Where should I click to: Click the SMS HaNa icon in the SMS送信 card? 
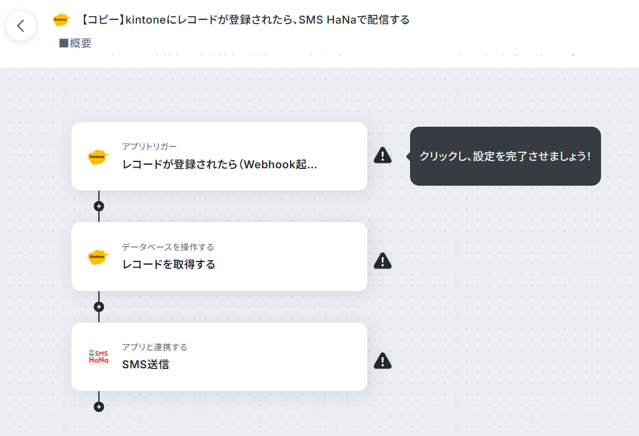[99, 357]
